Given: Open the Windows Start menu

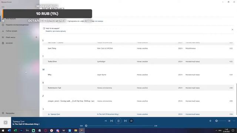Looking at the screenshot, I should (3, 130).
